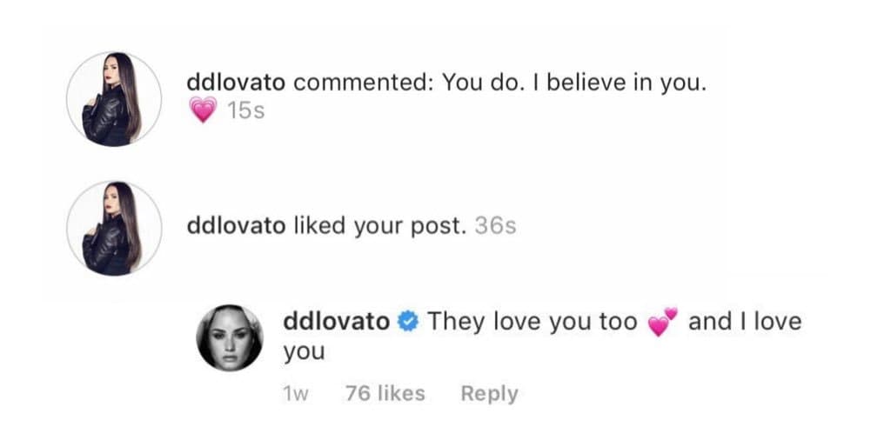Image resolution: width=891 pixels, height=440 pixels.
Task: Open the profile photo beside the comment notification
Action: [x=114, y=99]
